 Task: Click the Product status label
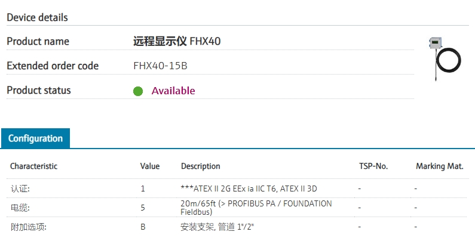coord(39,90)
